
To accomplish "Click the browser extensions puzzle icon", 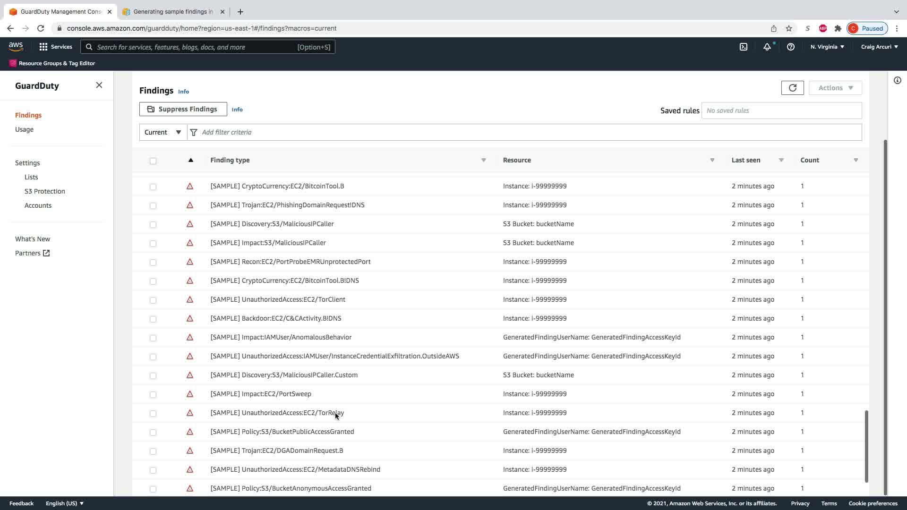I will [838, 28].
